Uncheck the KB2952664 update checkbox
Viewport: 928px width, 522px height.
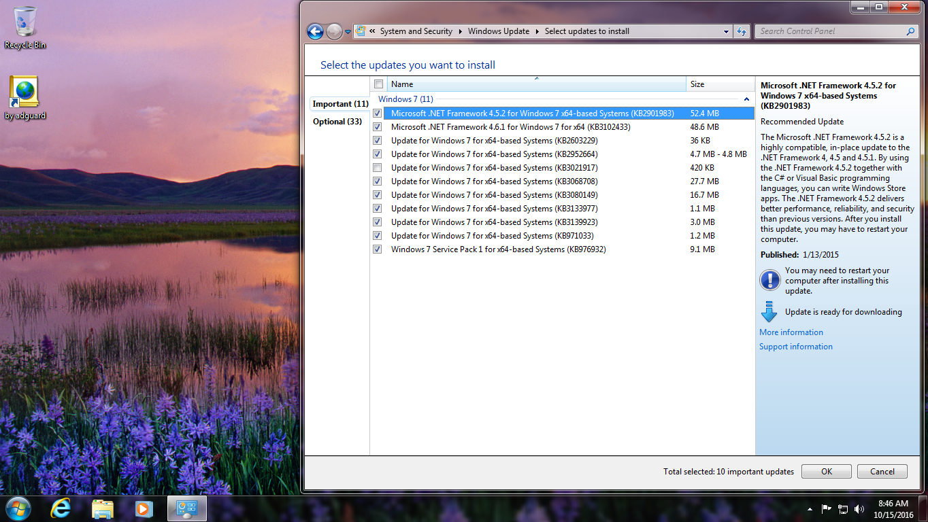click(378, 154)
